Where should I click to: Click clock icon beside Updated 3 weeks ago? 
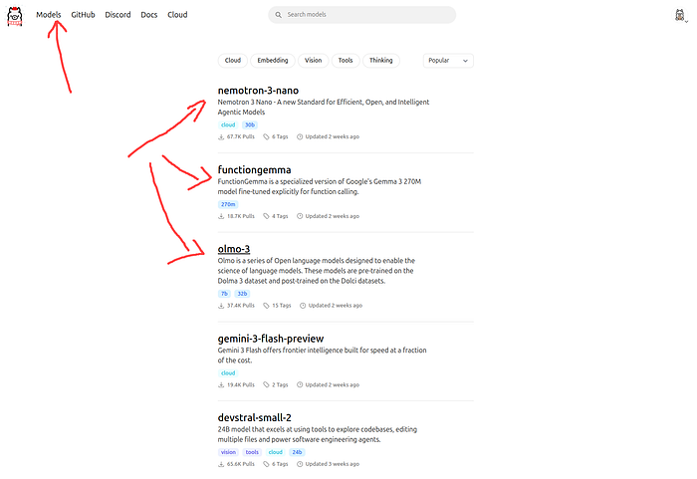300,464
